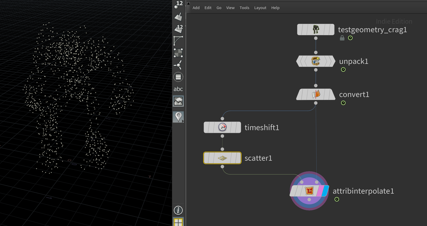Click input connector of scatter1 node
Image resolution: width=427 pixels, height=226 pixels.
pos(222,149)
